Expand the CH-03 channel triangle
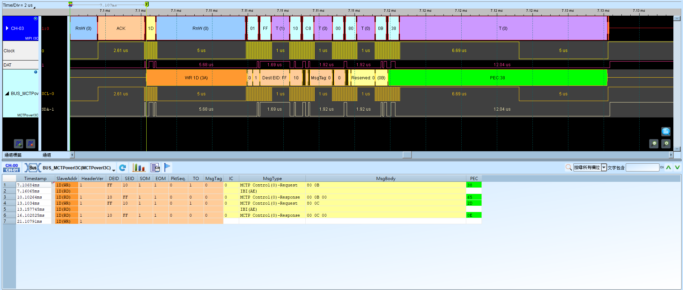 tap(7, 28)
